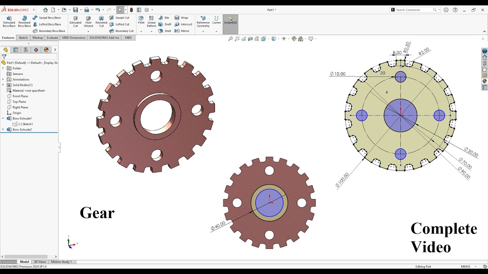Choose Lofted Cut command
Screen dimensions: 488x274
(119, 24)
